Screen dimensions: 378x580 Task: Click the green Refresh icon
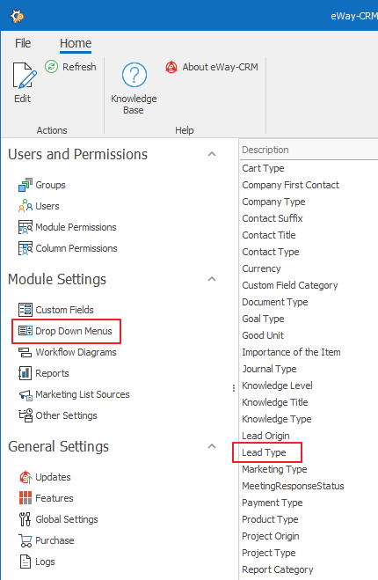click(51, 67)
